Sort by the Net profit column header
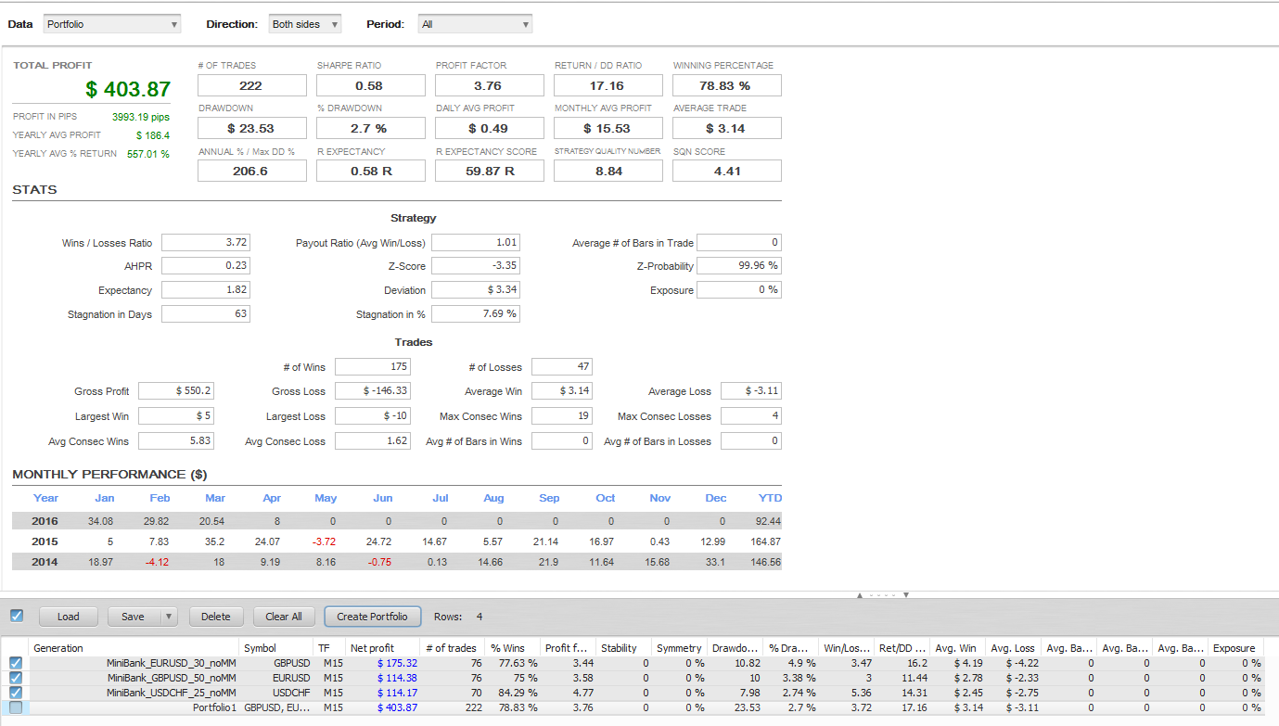 point(381,648)
